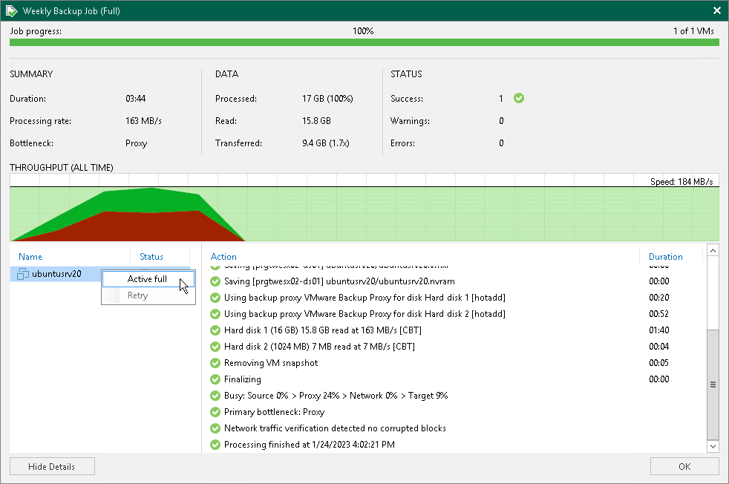
Task: Click the checkmark next to Primary bottleneck Proxy
Action: [x=215, y=412]
